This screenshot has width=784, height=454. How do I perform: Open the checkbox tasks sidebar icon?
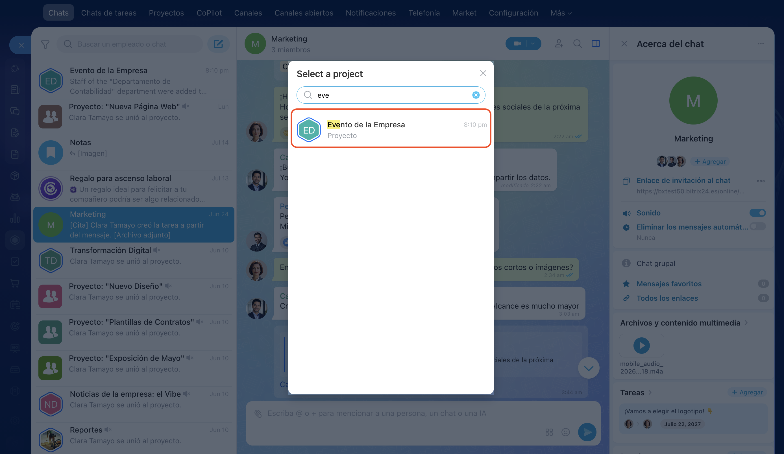point(15,261)
